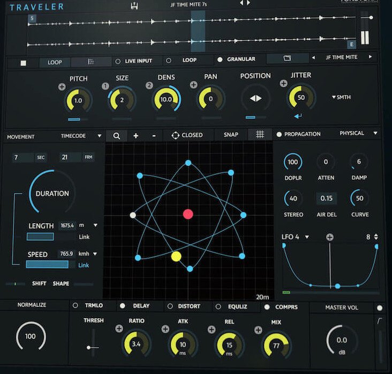The width and height of the screenshot is (392, 374).
Task: Toggle the DELAY effect on/off
Action: (x=123, y=306)
